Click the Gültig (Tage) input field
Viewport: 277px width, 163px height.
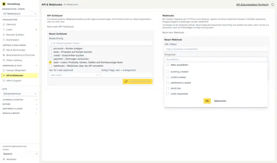pos(126,75)
